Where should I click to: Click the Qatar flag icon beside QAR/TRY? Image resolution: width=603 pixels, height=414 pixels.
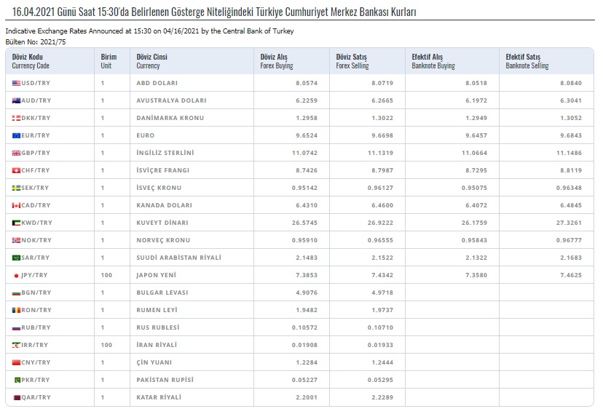tap(16, 397)
